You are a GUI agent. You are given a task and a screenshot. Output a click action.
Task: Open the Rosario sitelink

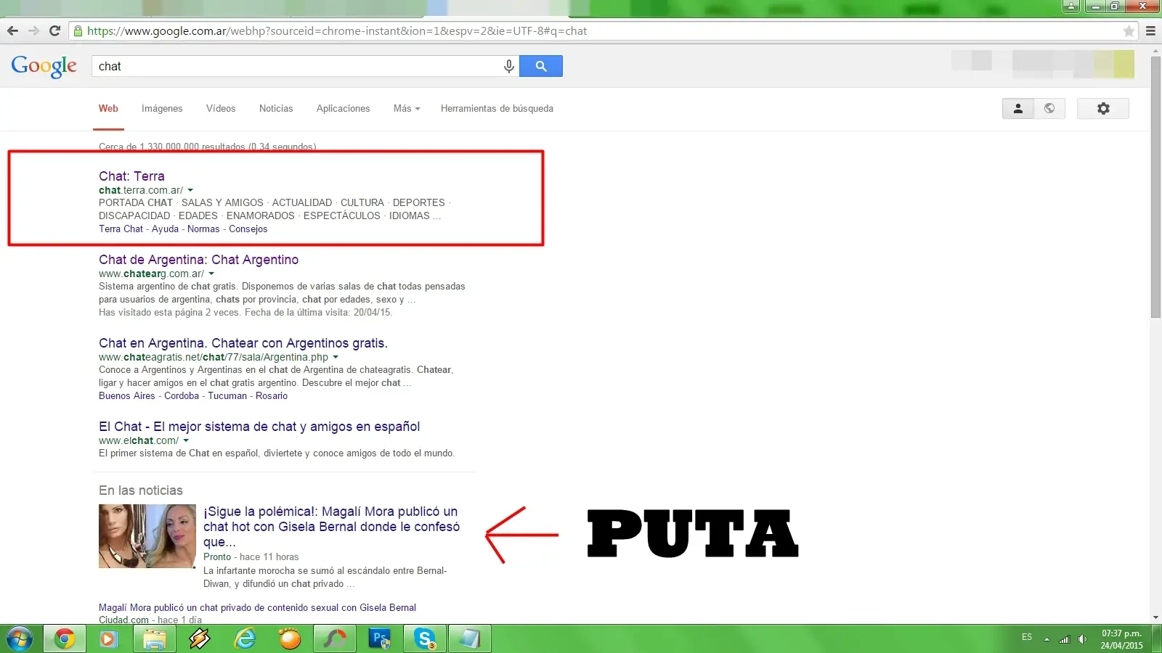click(272, 395)
